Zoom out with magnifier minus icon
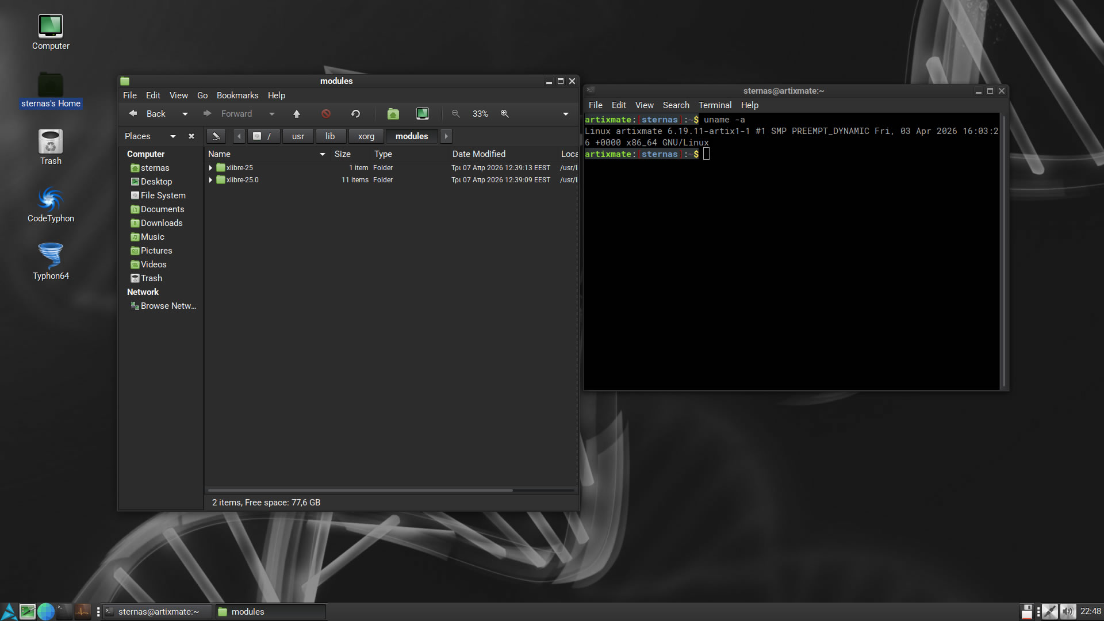This screenshot has width=1104, height=621. coord(455,114)
